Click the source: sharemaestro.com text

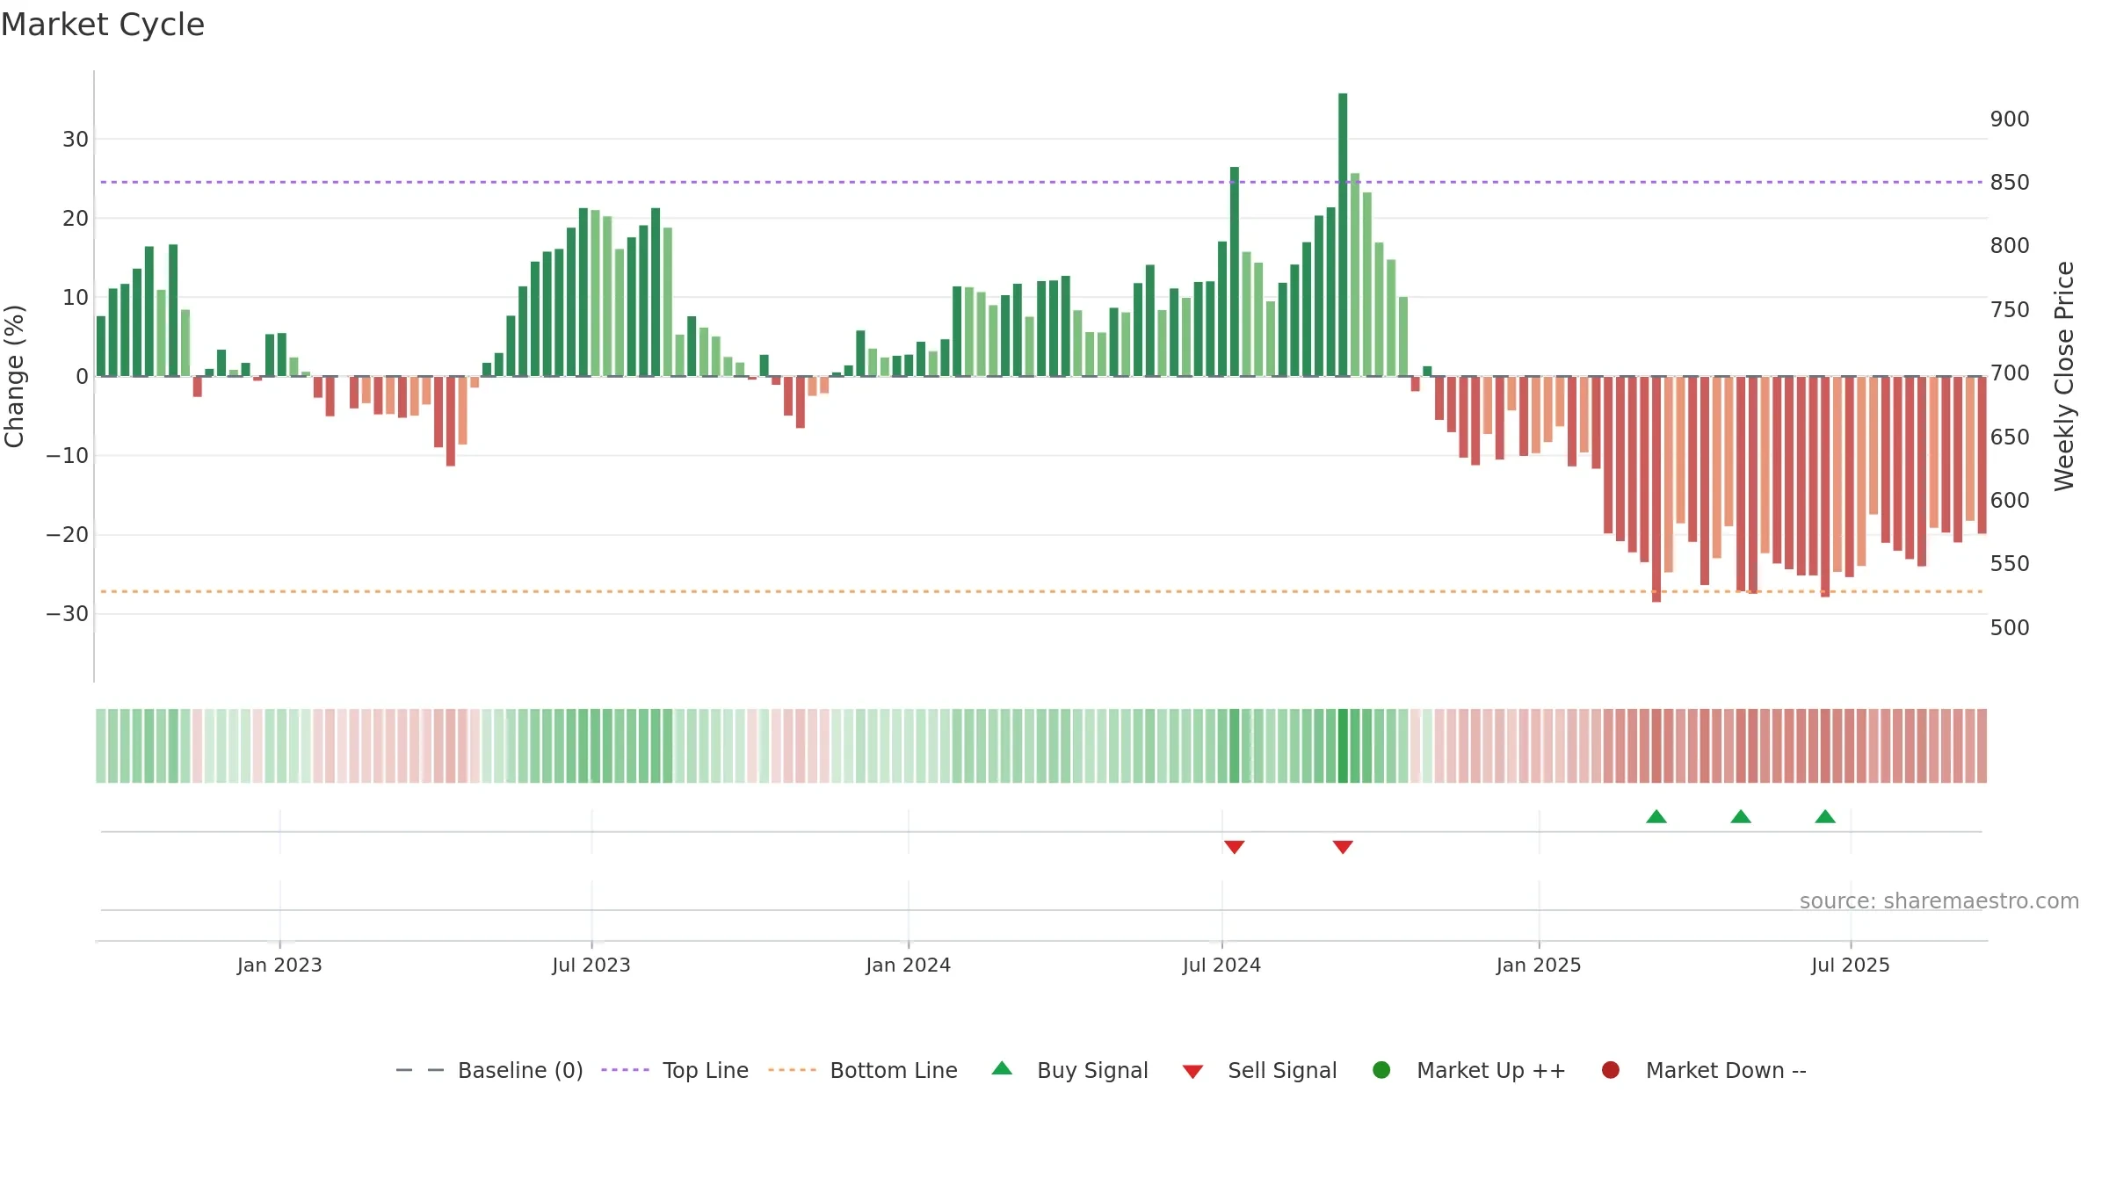click(x=1939, y=900)
